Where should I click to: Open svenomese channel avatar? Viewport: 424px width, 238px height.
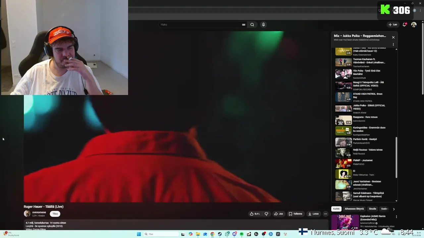[x=27, y=214]
